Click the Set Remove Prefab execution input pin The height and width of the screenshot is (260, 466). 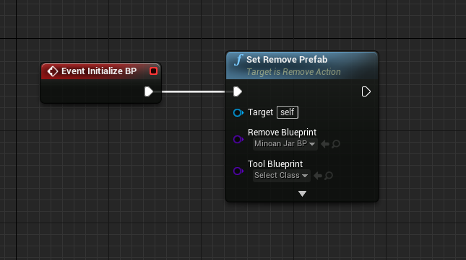click(x=238, y=91)
